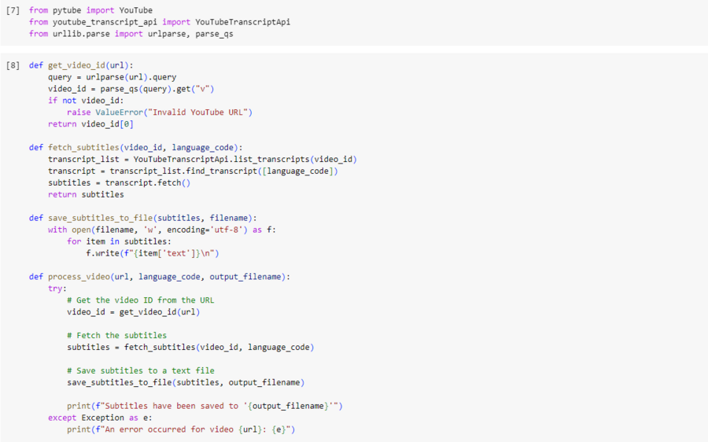Click the 'except Exception as e:' line
Viewport: 708px width, 442px height.
coord(100,418)
